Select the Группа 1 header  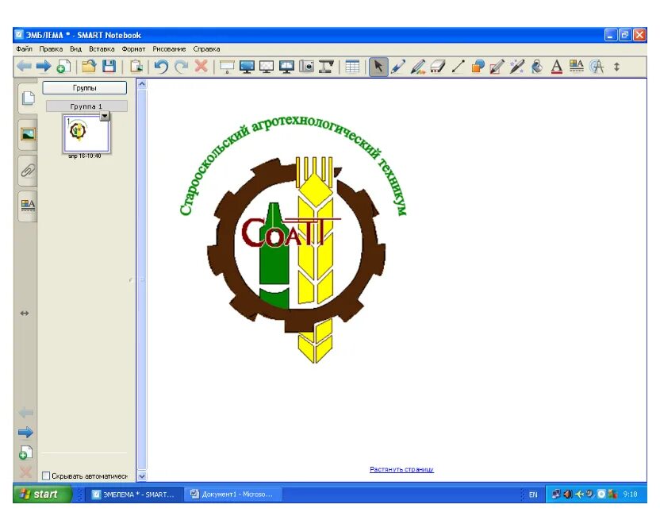pyautogui.click(x=86, y=106)
